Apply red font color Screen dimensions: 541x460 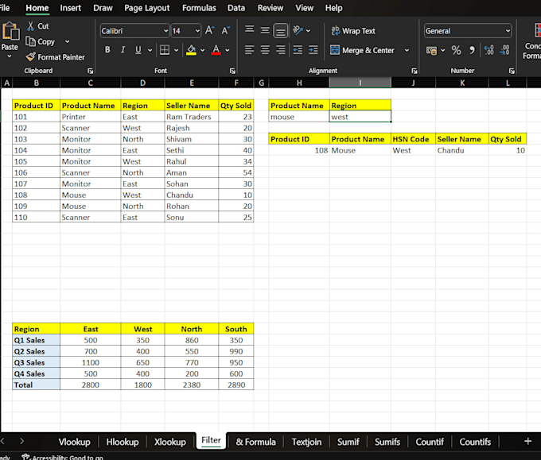pos(216,50)
